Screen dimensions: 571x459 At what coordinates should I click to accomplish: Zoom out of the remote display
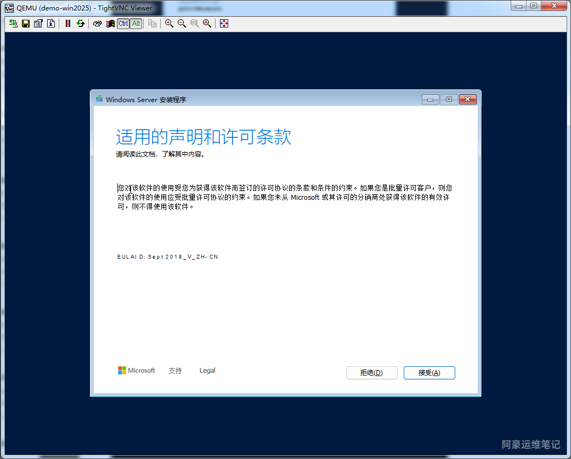[182, 24]
